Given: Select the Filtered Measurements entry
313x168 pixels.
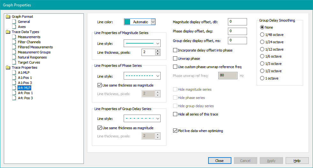Looking at the screenshot, I should coord(35,47).
